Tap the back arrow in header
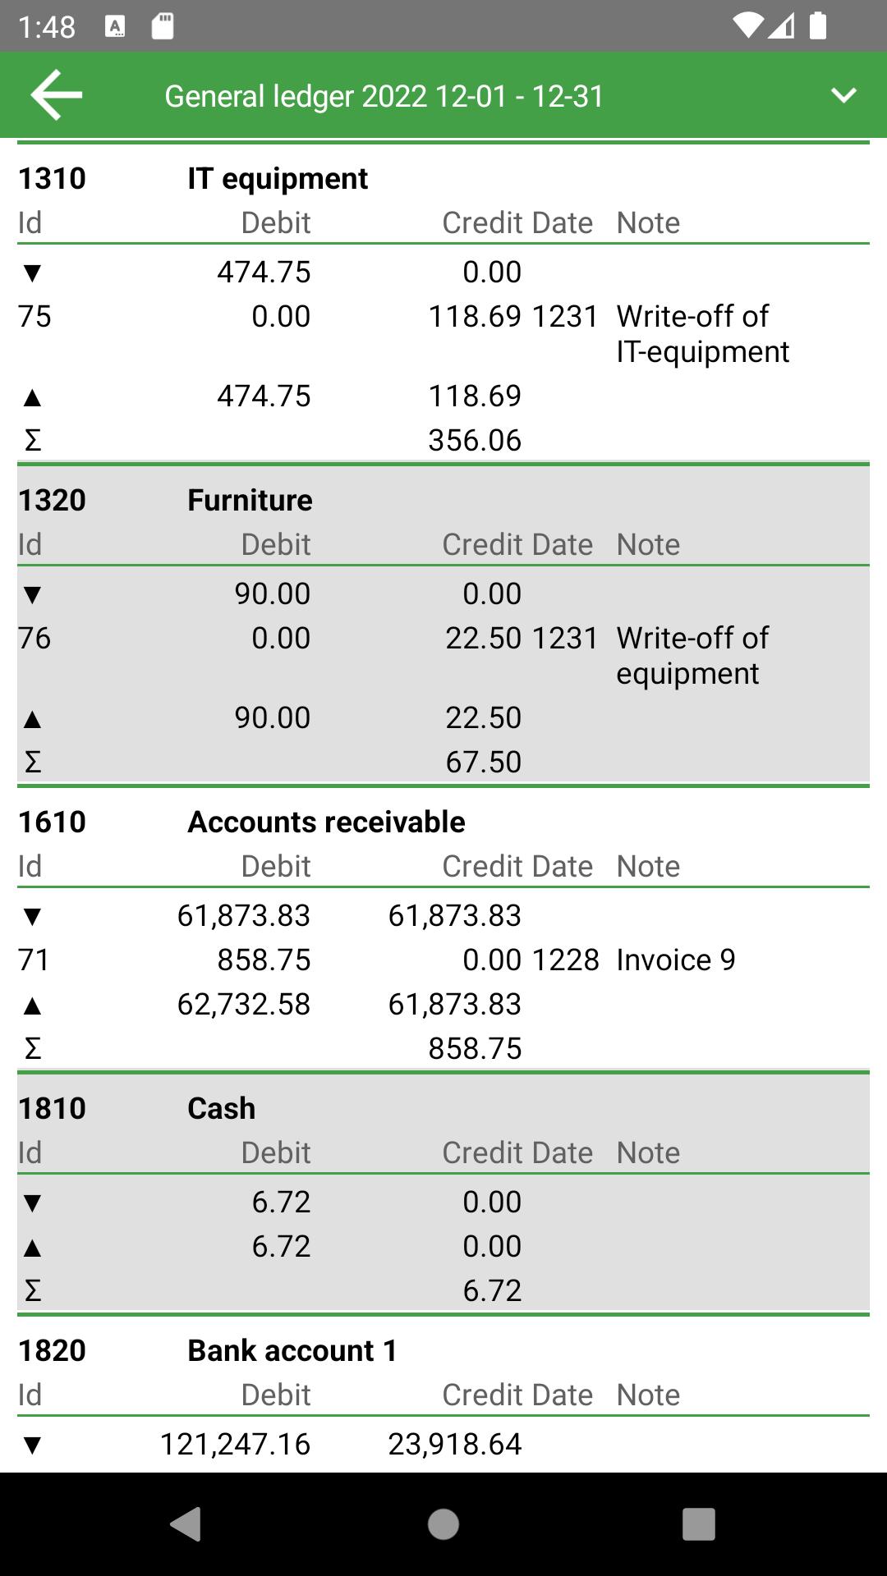 point(56,95)
